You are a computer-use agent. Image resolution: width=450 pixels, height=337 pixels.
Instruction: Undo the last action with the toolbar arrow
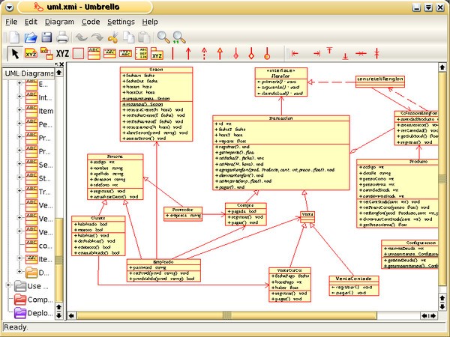pyautogui.click(x=82, y=37)
